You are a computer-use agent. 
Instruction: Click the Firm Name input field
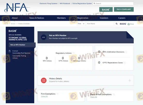click(100, 24)
